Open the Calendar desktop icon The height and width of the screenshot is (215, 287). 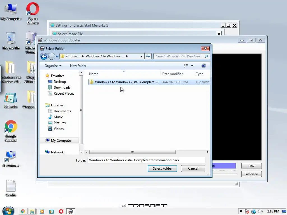[x=11, y=101]
